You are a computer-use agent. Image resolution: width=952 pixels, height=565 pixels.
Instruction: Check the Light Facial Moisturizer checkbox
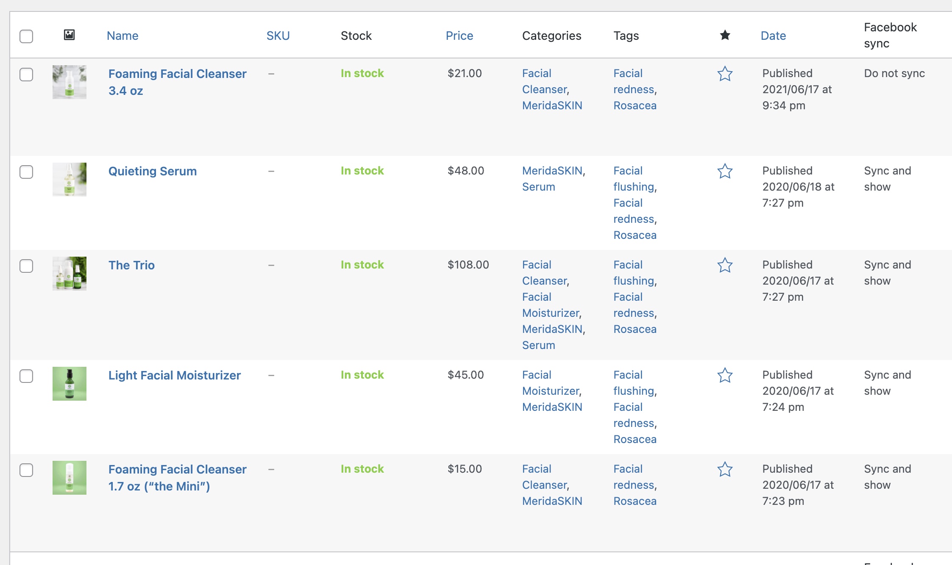pyautogui.click(x=26, y=376)
